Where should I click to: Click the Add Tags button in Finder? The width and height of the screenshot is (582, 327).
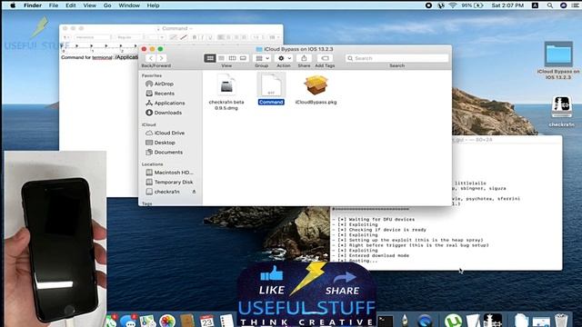tap(325, 58)
